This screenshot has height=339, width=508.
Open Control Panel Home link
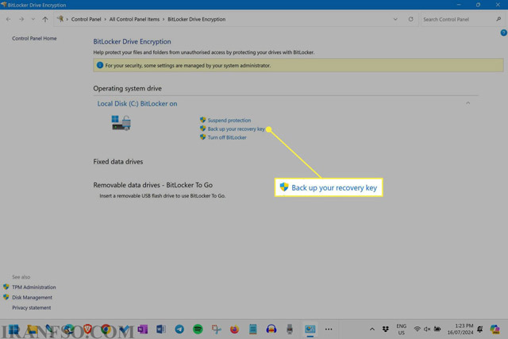click(x=34, y=38)
